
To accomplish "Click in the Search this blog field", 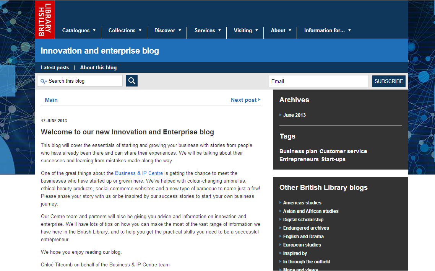I will [80, 81].
